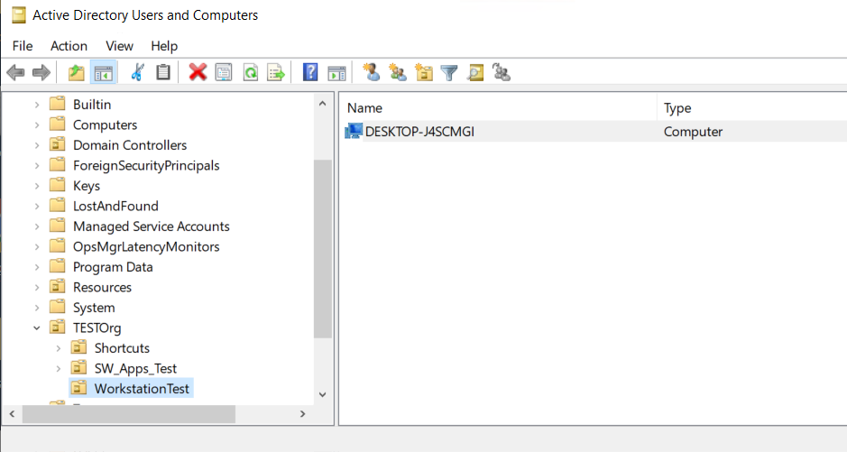Screen dimensions: 847x452
Task: Select ForeignSecurityPrincipals tree item
Action: pos(146,165)
